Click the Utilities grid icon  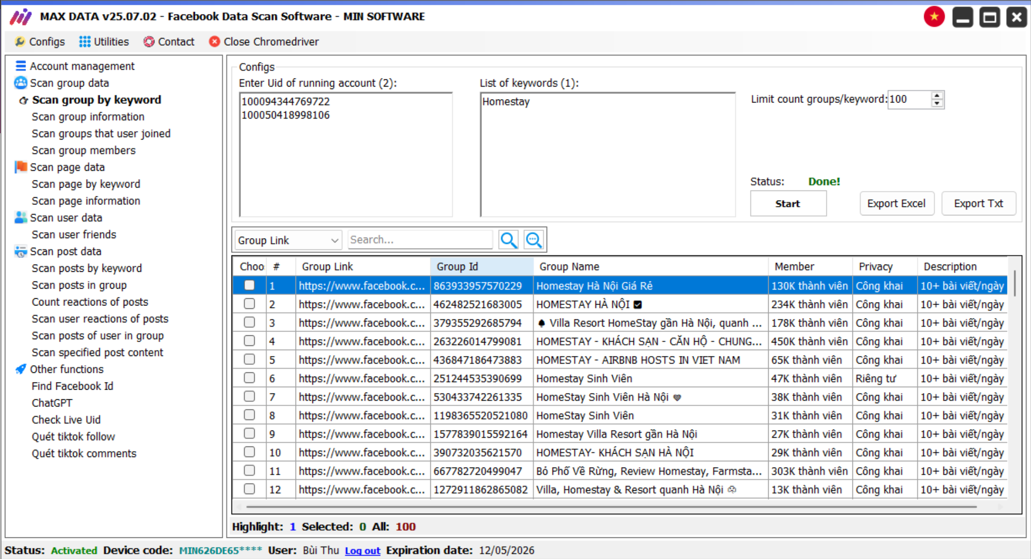tap(85, 42)
